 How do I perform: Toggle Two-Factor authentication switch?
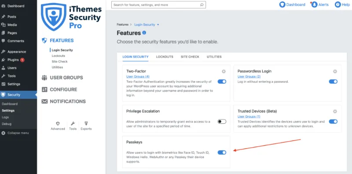pyautogui.click(x=222, y=81)
